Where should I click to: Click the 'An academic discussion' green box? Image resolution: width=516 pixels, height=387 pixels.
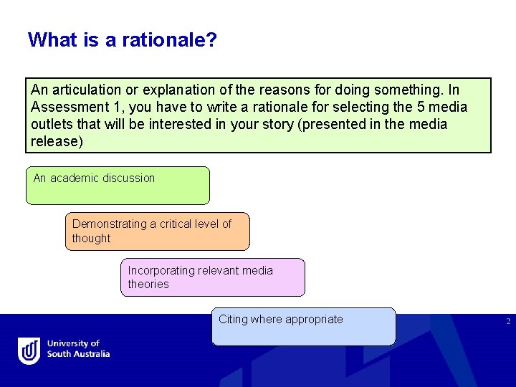coord(118,186)
